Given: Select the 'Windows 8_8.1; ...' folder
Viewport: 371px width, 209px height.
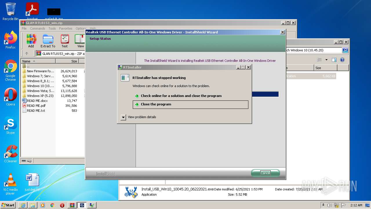Looking at the screenshot, I should (x=53, y=81).
